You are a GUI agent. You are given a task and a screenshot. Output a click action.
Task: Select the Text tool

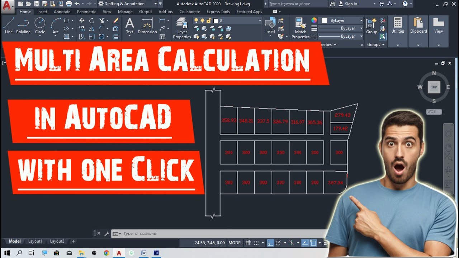point(129,26)
